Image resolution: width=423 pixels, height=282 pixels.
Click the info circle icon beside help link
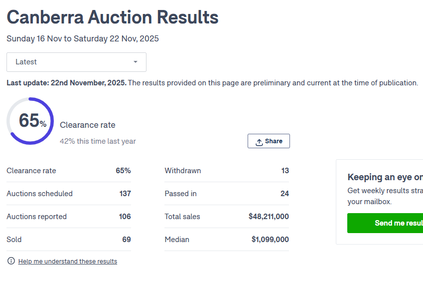[x=11, y=261]
